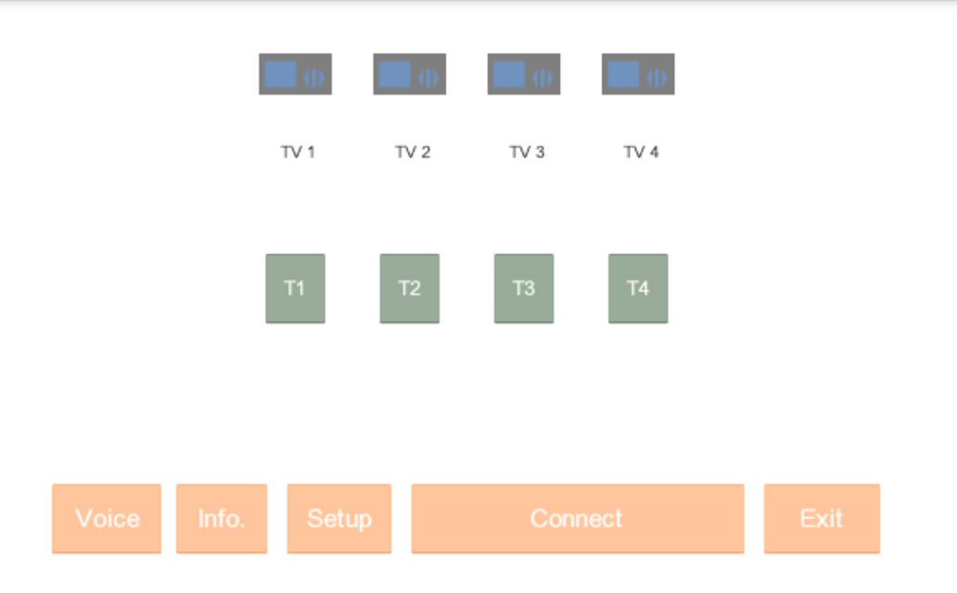Click the left-right arrows symbol above TV 4
Screen dimensions: 957x593
pos(657,78)
